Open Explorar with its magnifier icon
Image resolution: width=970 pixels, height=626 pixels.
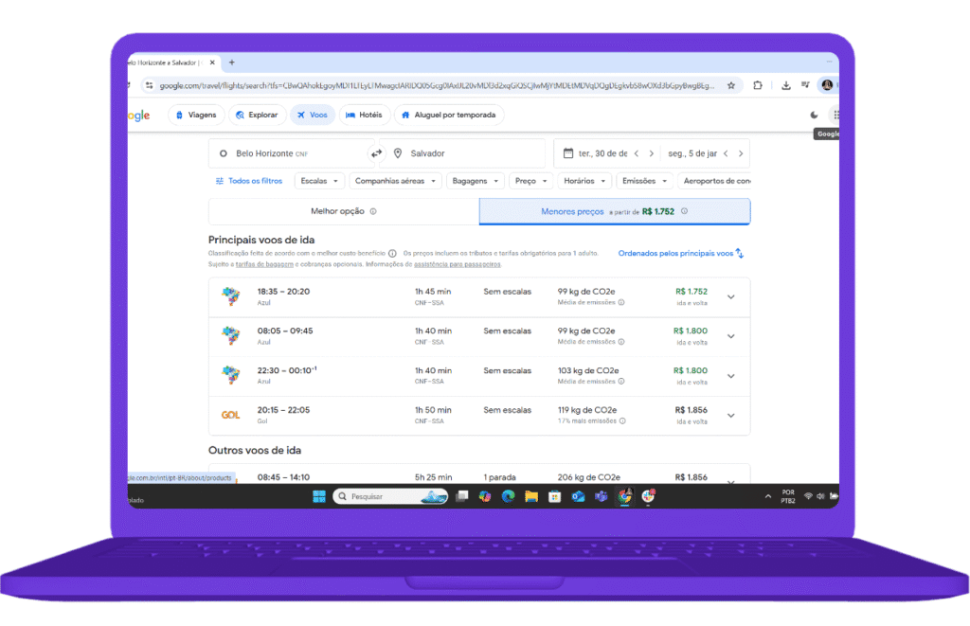tap(241, 116)
